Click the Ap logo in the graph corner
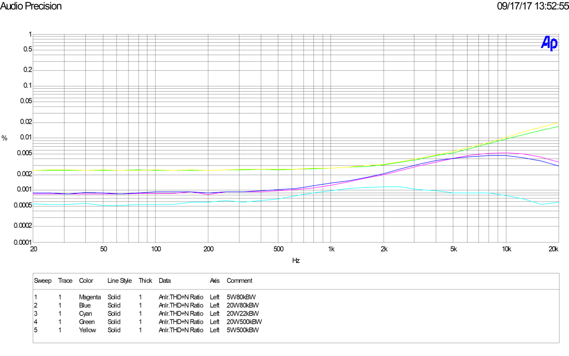The height and width of the screenshot is (356, 569). [x=549, y=43]
